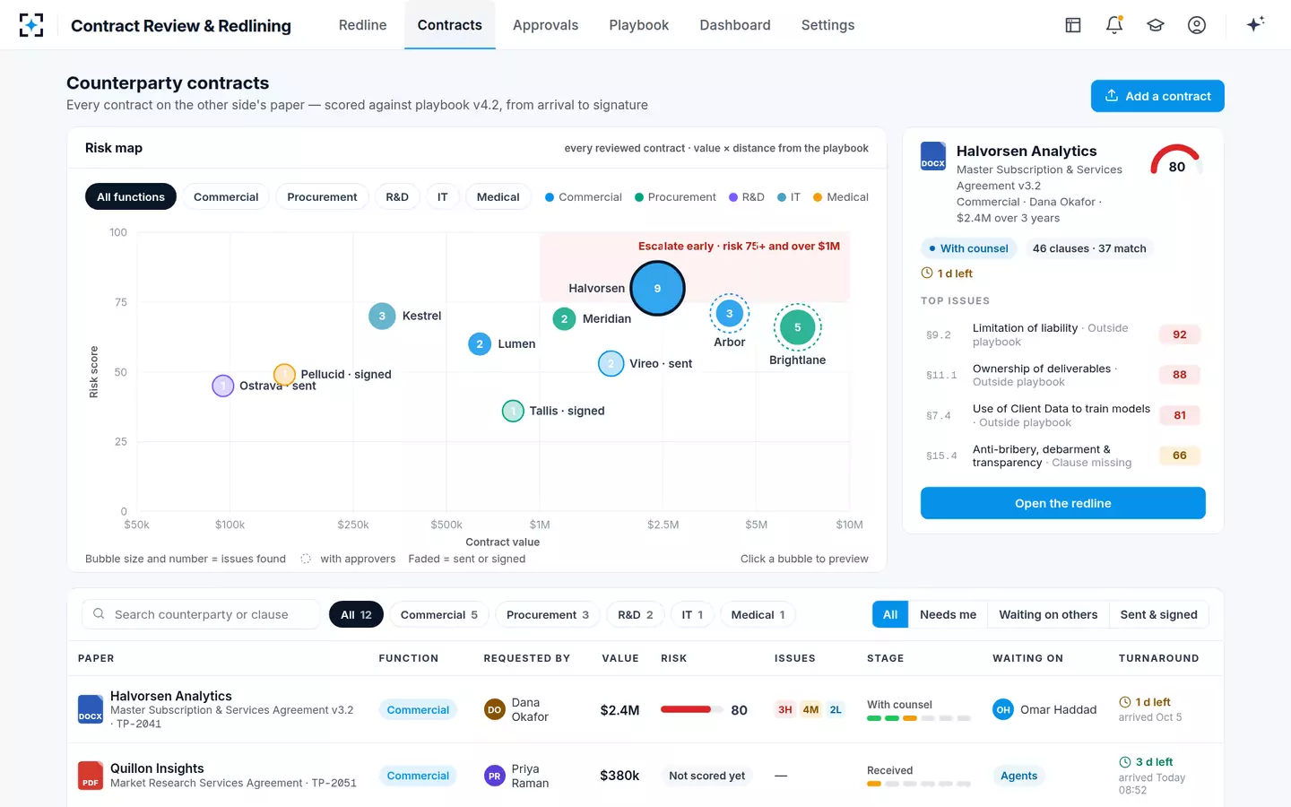Click Open the redline button

click(x=1062, y=503)
